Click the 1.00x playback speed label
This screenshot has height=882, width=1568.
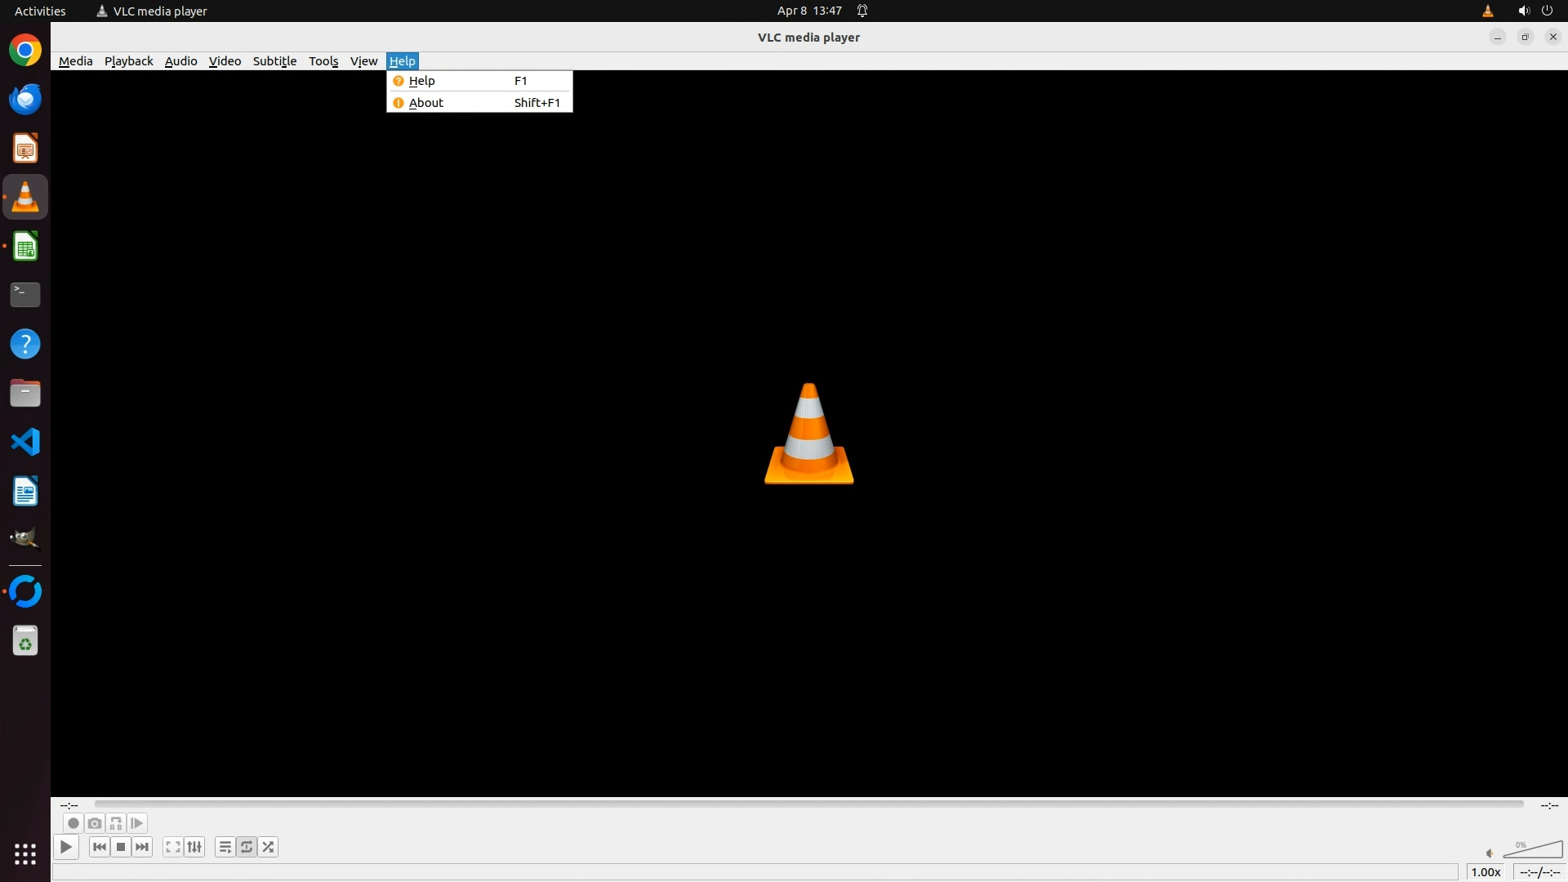[x=1486, y=872]
